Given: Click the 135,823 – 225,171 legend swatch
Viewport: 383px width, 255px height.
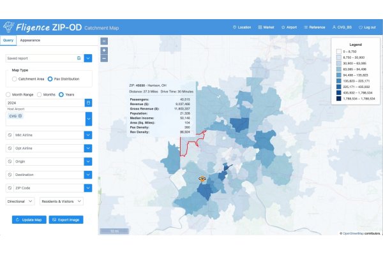Looking at the screenshot, I should (339, 81).
